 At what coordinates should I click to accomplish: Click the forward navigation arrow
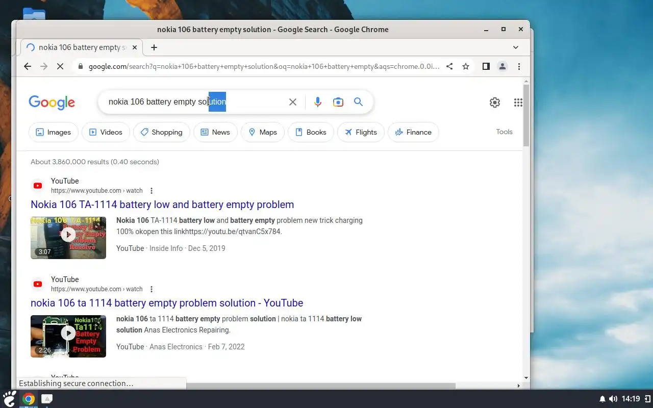pos(44,66)
